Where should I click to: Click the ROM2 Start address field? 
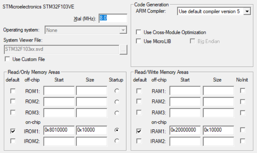click(x=59, y=101)
